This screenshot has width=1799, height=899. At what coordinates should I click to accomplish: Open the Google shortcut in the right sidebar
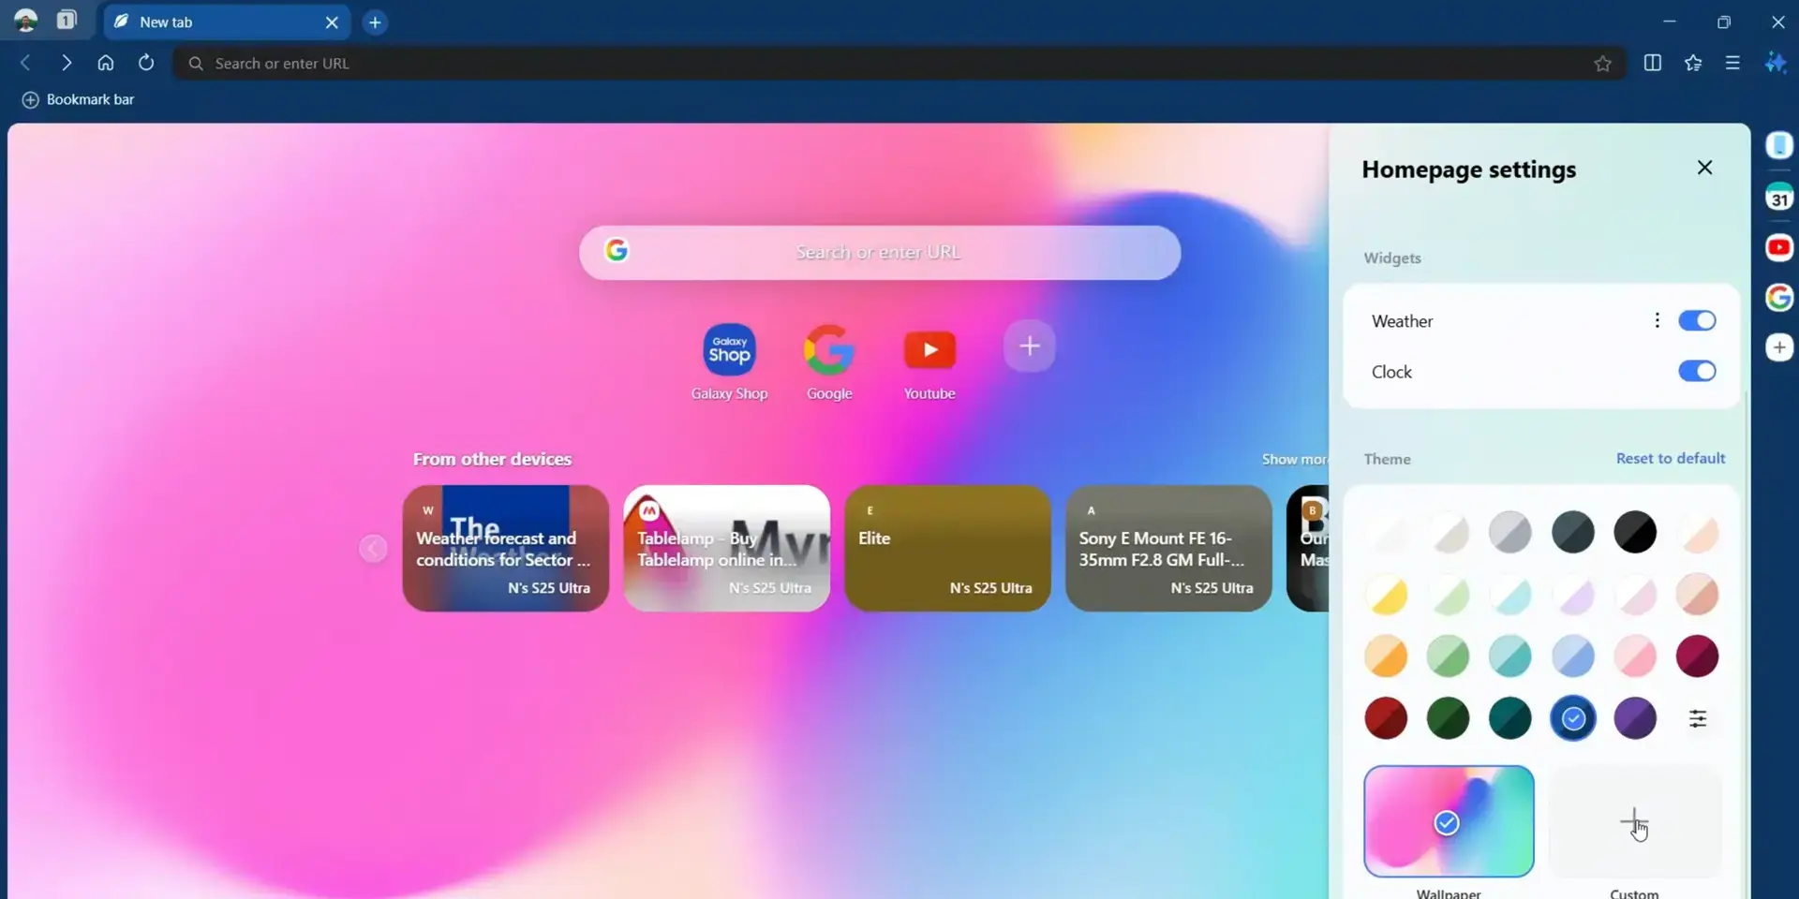click(1779, 298)
